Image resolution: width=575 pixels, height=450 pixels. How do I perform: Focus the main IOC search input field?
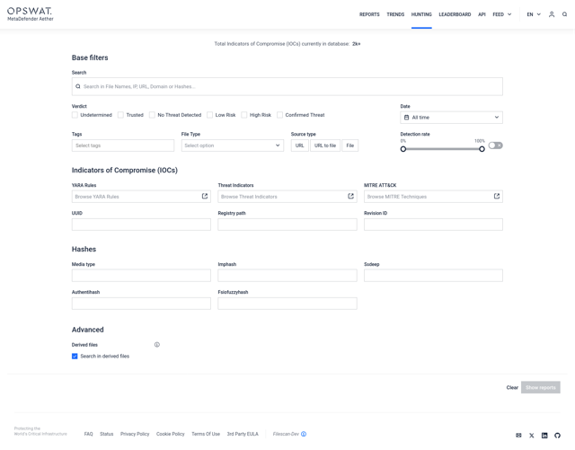[287, 87]
